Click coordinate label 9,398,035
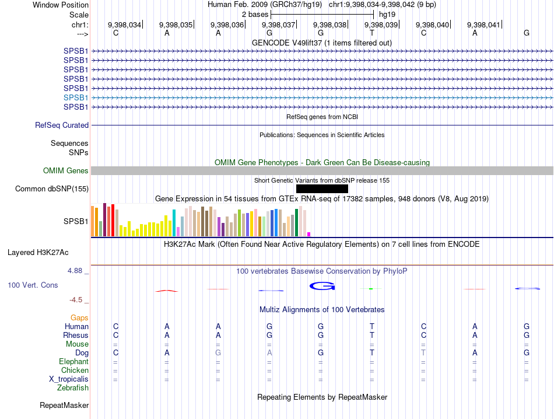This screenshot has width=554, height=419. click(176, 25)
